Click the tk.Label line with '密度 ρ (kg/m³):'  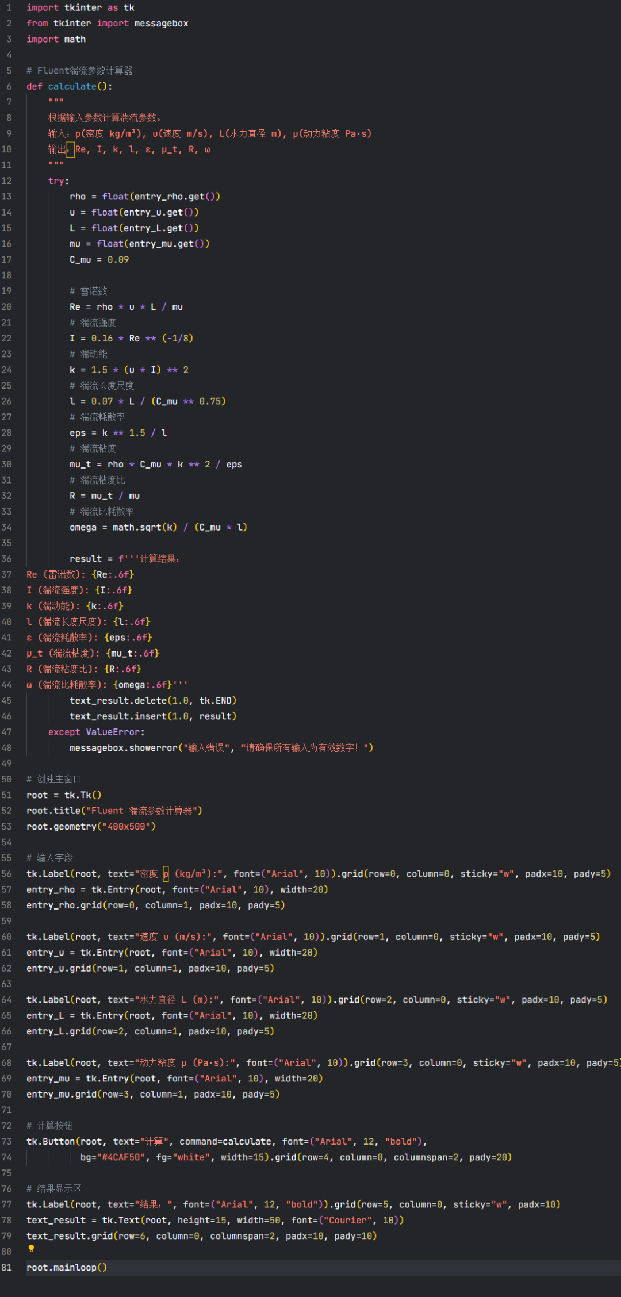tap(319, 874)
